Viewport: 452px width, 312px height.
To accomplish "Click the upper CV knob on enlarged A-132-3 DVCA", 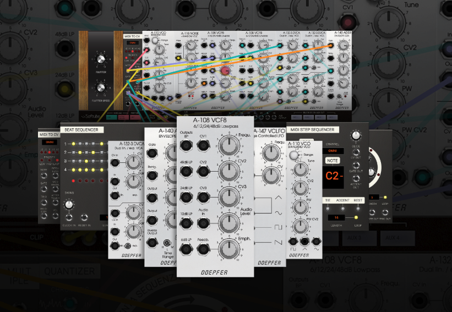I will [x=133, y=162].
